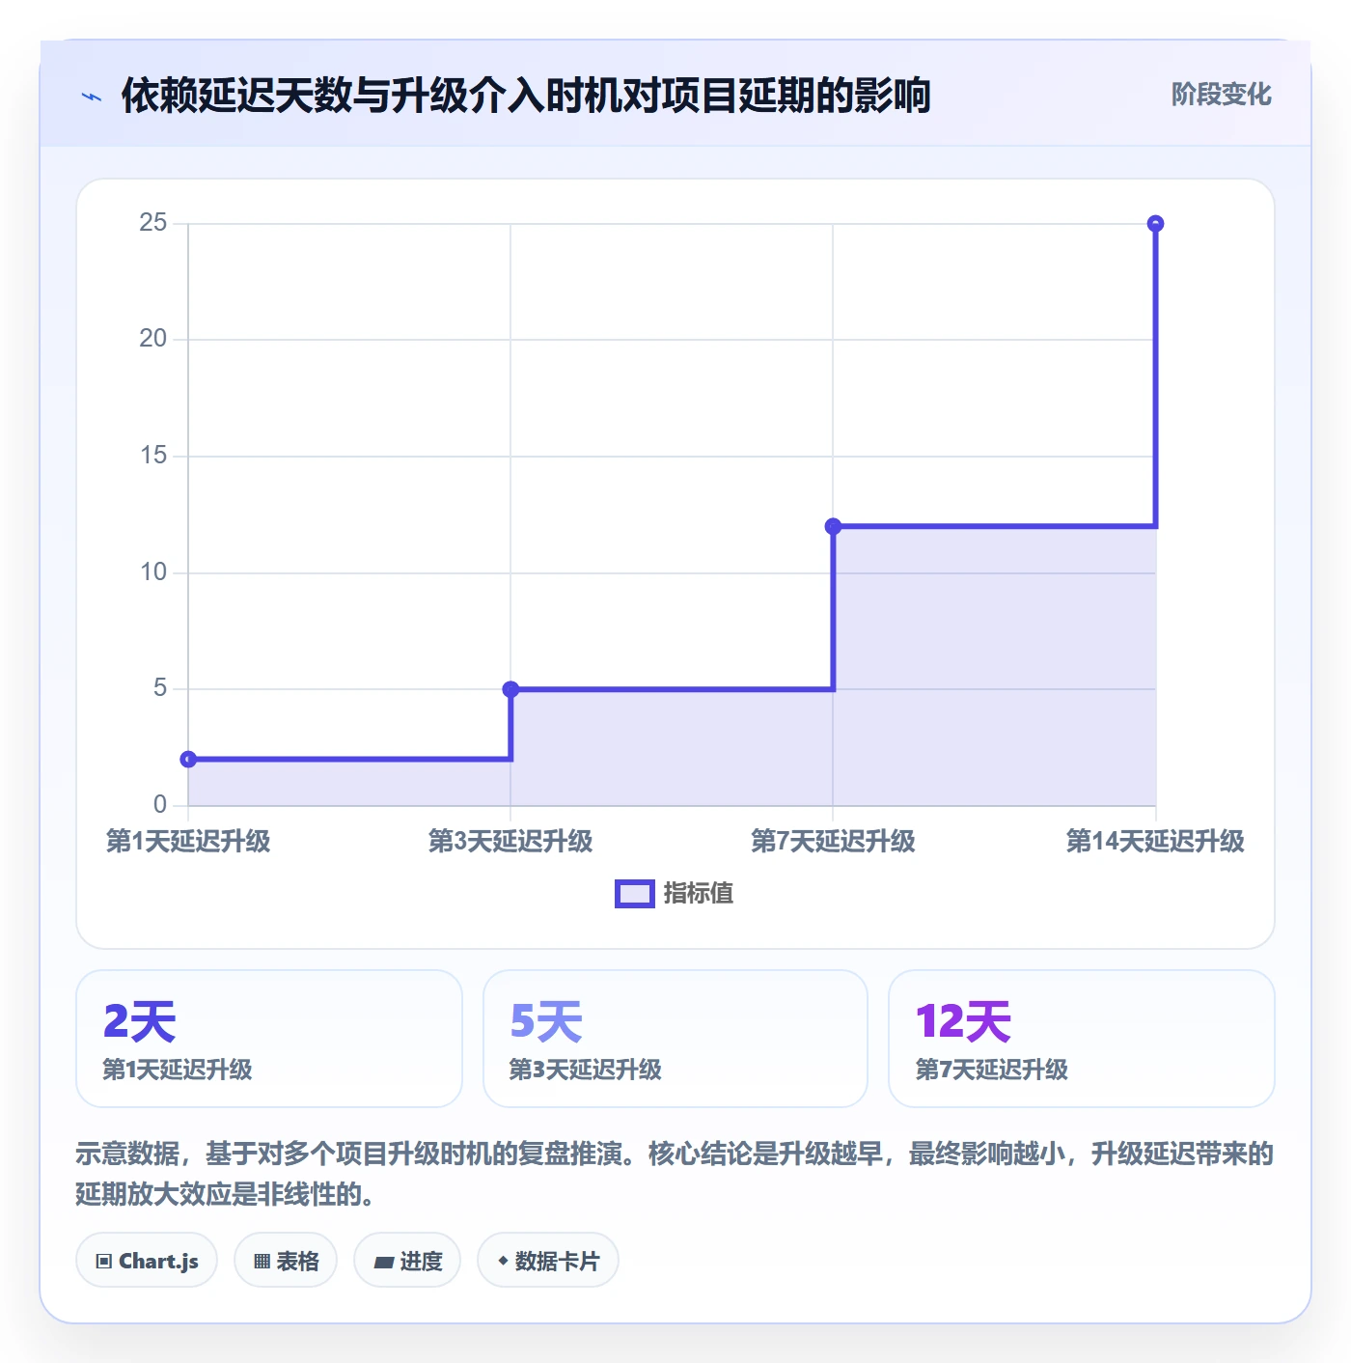Click the Chart.js tag

(147, 1260)
